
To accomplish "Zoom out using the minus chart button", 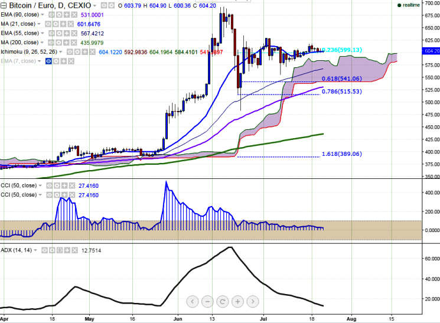I will point(208,302).
